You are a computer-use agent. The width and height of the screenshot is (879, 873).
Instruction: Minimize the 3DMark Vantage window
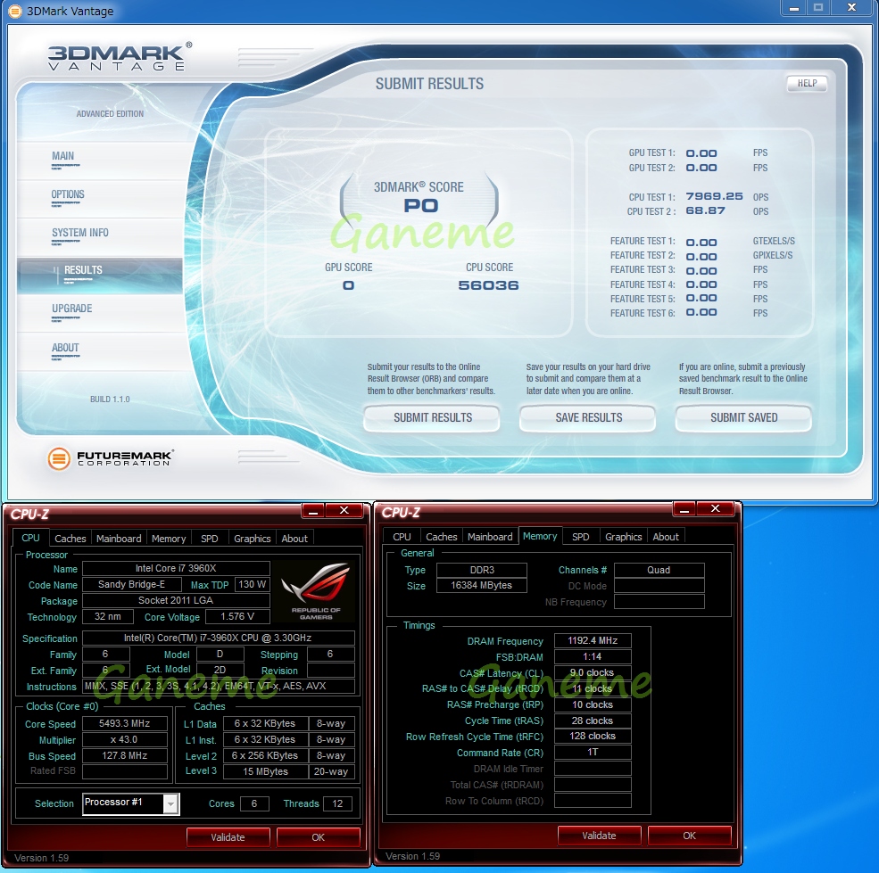[794, 8]
